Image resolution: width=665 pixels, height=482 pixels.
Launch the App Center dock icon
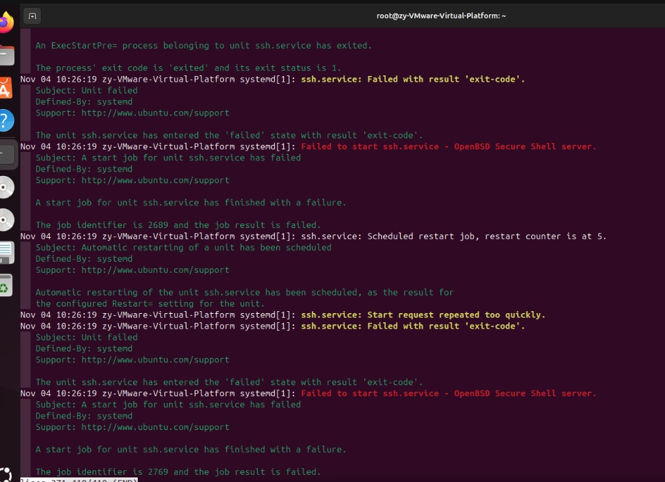(x=5, y=88)
